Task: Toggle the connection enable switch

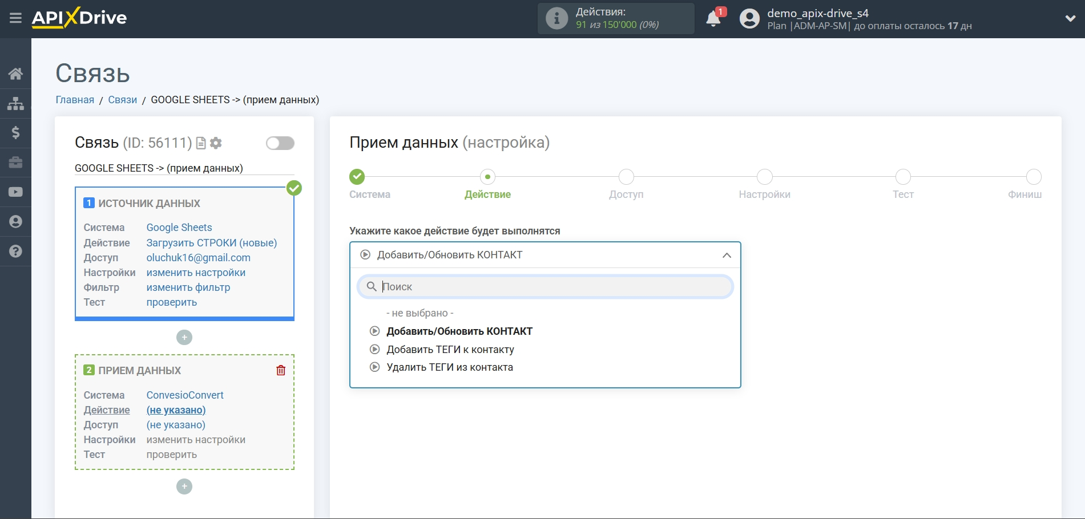Action: 280,143
